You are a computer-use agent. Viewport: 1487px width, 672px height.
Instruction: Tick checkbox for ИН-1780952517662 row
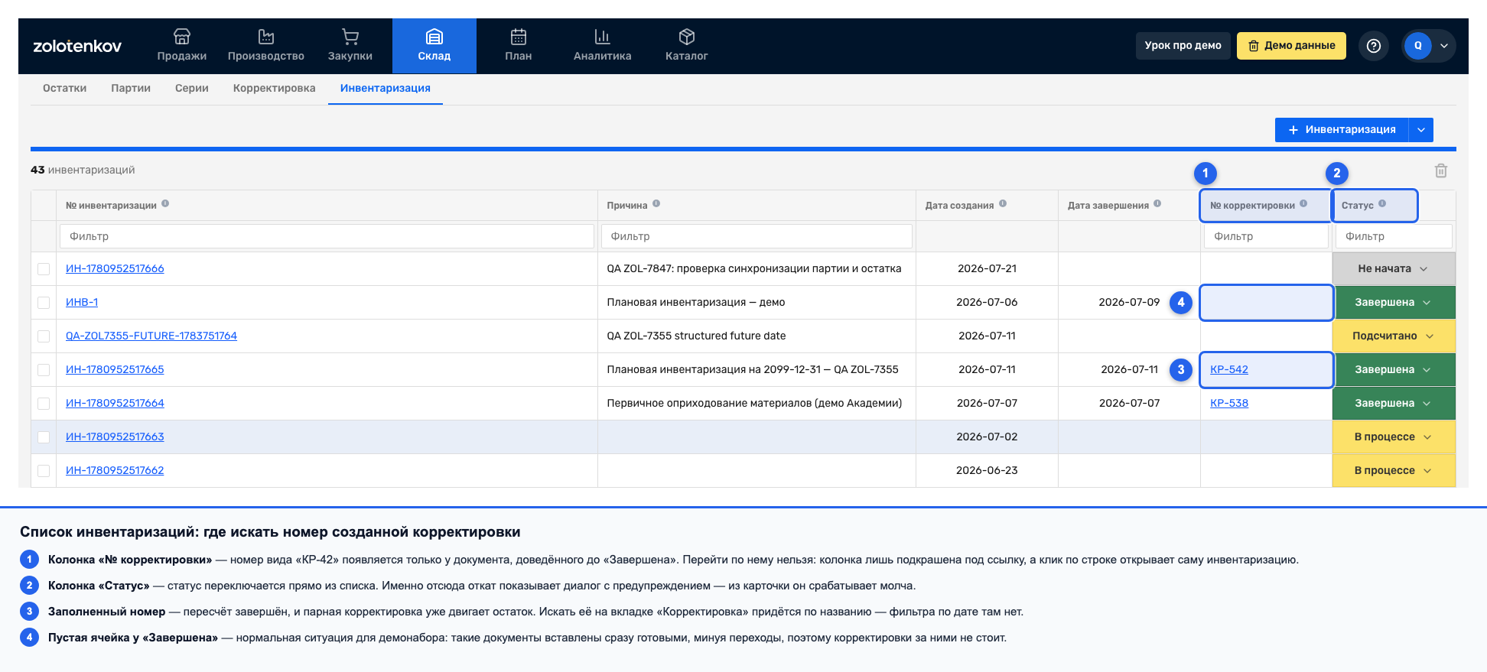pos(44,471)
